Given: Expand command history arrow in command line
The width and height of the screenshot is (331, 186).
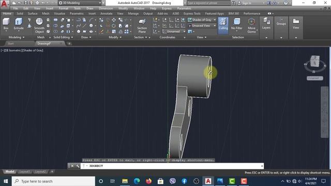Looking at the screenshot, I should (262, 166).
